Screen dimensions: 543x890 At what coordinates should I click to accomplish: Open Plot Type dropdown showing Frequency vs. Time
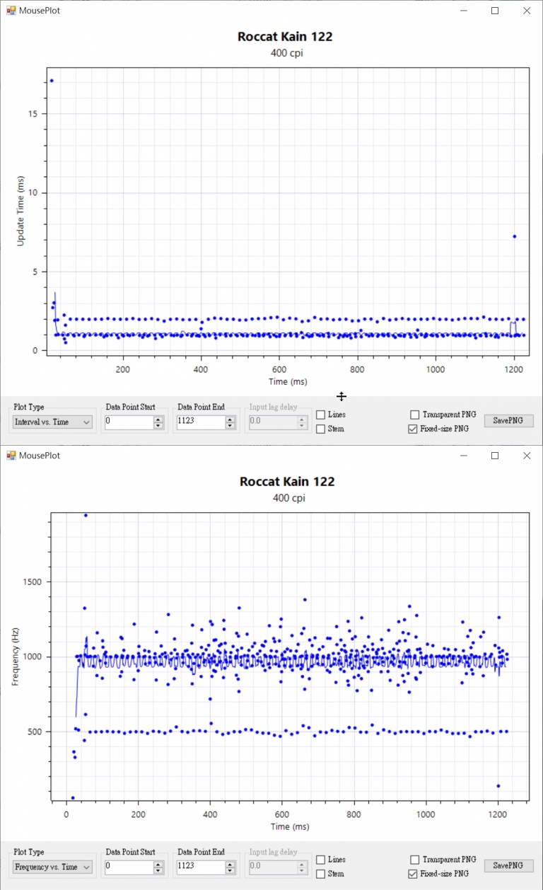(x=52, y=867)
